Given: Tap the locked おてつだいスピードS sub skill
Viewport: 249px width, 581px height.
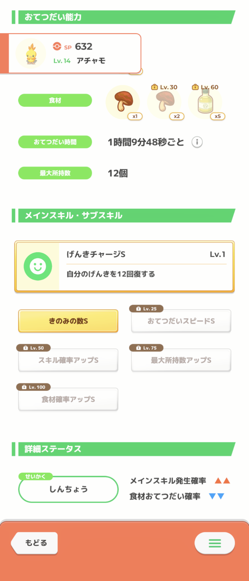Looking at the screenshot, I should point(181,321).
